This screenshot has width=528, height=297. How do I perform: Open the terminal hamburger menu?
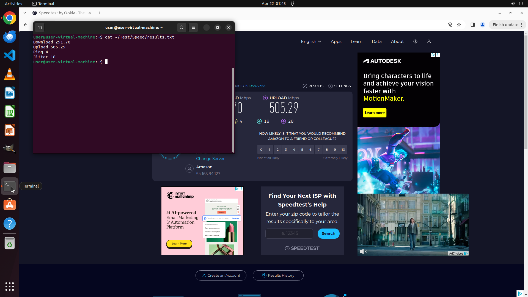[x=193, y=28]
